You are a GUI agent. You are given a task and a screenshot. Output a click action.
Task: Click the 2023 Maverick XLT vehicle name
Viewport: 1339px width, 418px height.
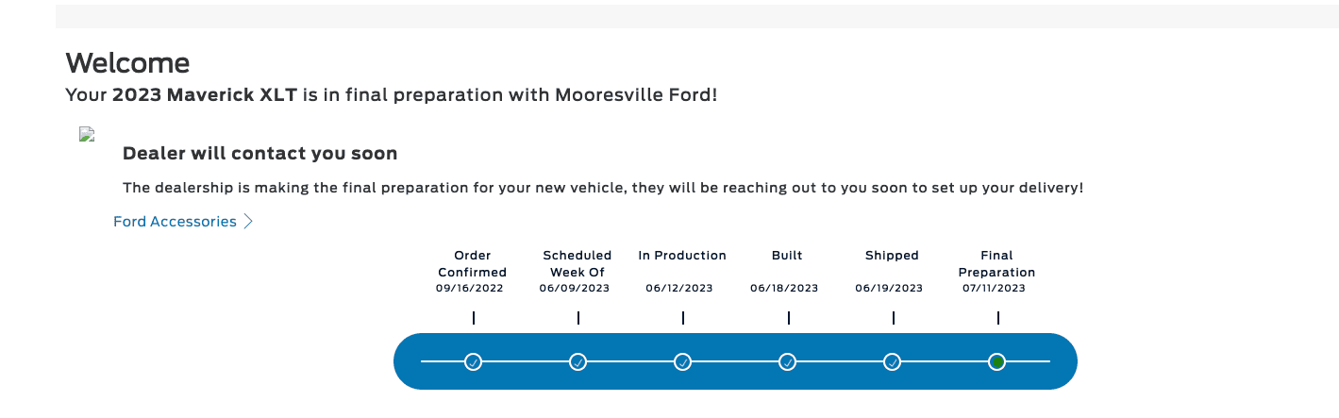click(x=205, y=95)
